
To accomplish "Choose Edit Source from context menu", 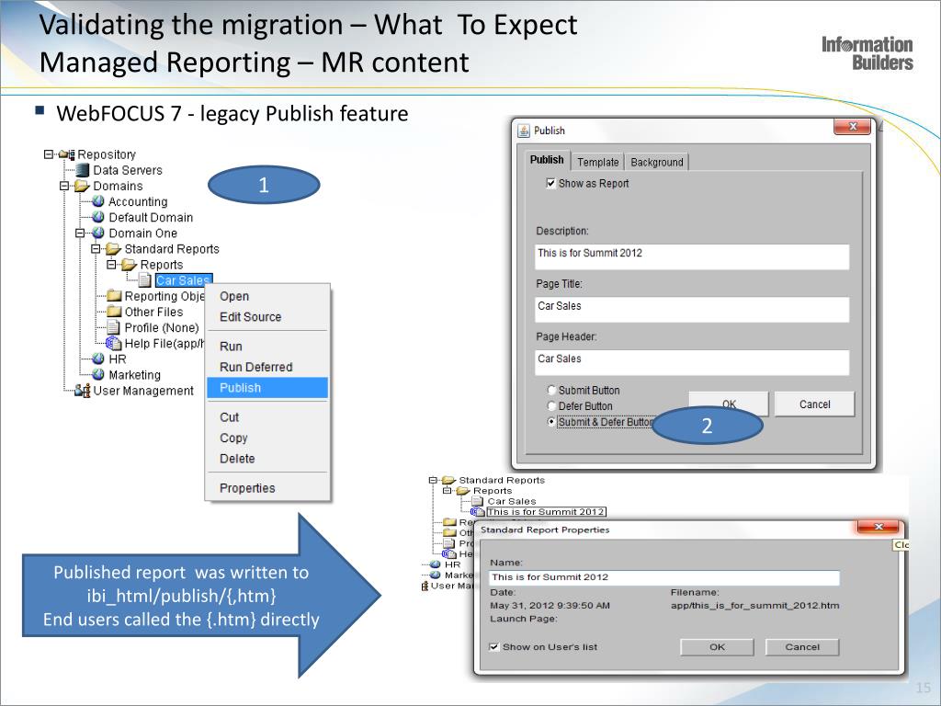I will pos(267,316).
